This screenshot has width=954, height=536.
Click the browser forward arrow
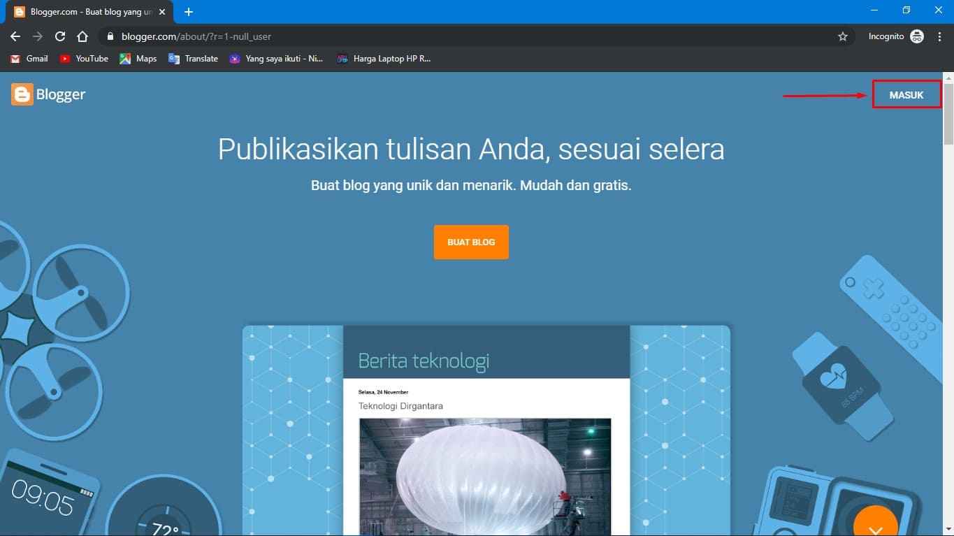click(x=38, y=36)
